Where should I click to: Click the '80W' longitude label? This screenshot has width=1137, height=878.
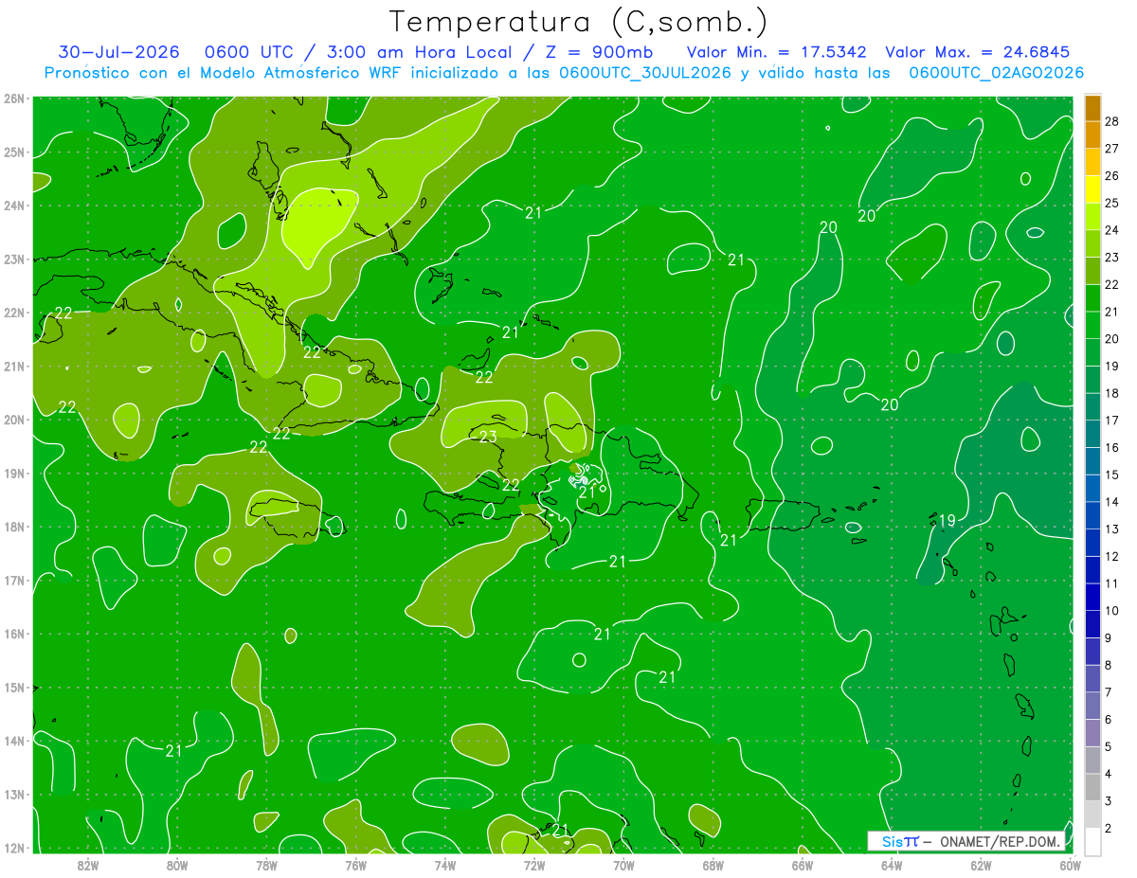click(177, 865)
